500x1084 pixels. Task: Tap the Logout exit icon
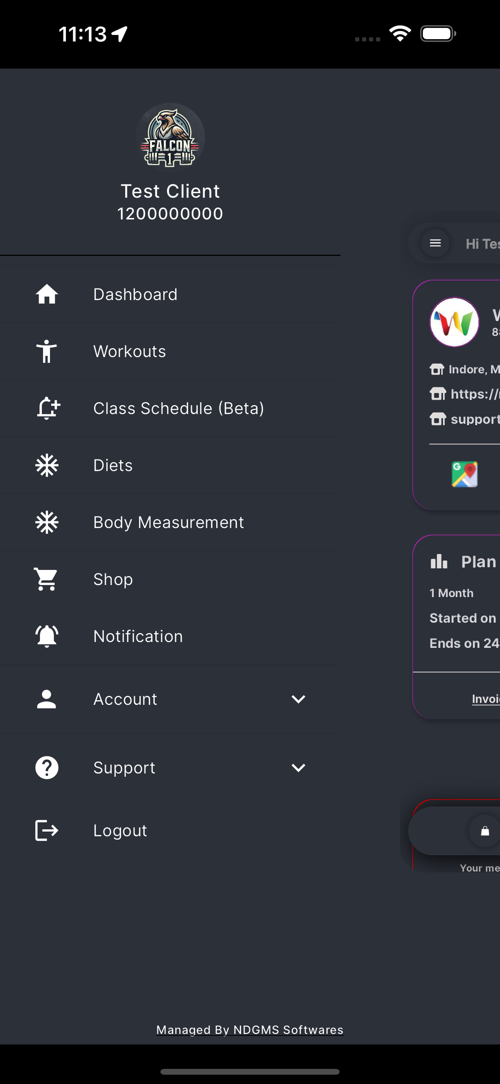tap(46, 830)
